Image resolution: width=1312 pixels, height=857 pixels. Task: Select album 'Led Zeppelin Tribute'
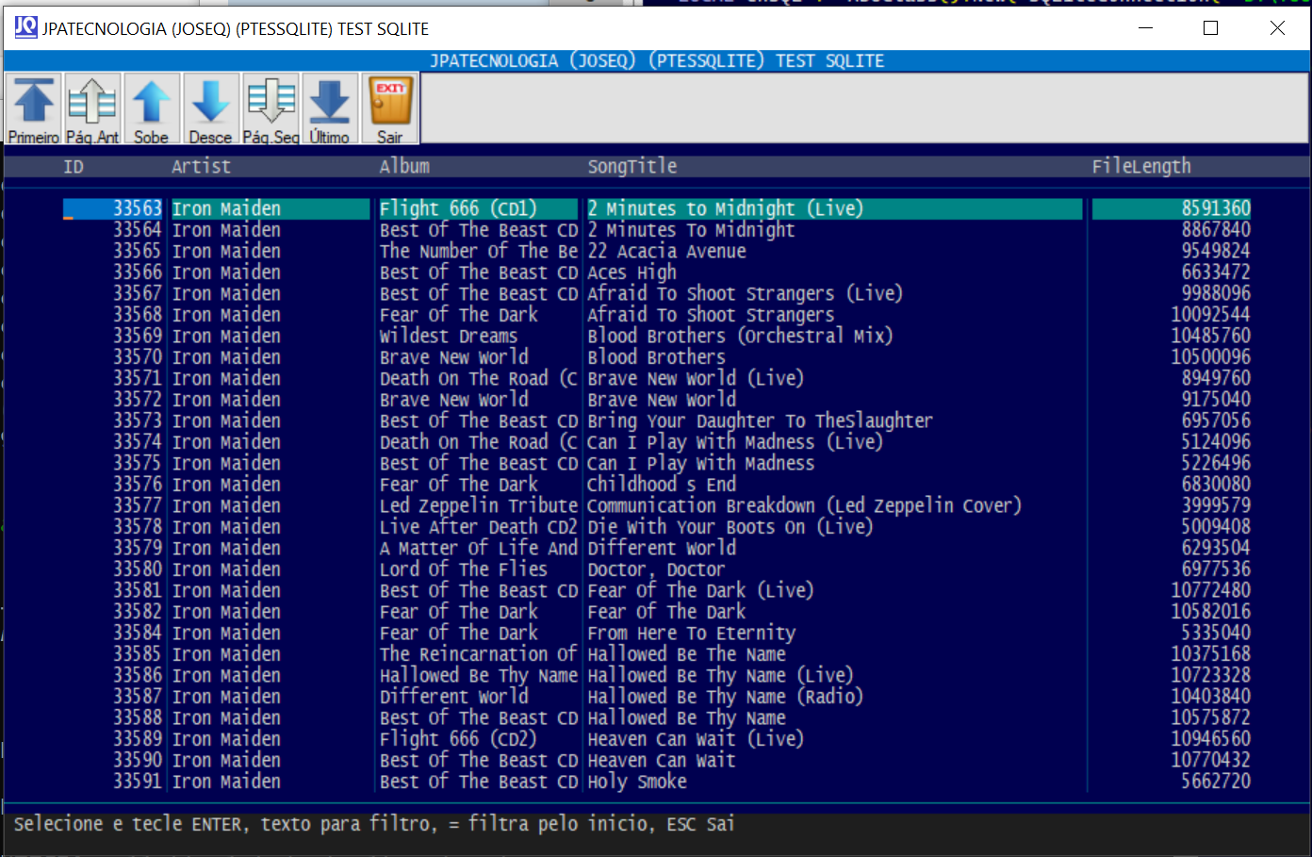click(479, 505)
